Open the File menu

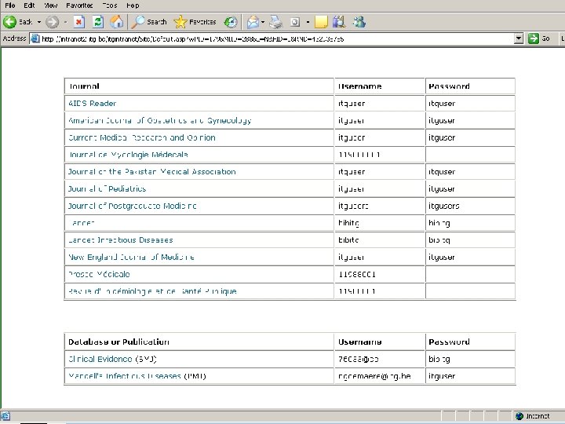click(x=10, y=5)
